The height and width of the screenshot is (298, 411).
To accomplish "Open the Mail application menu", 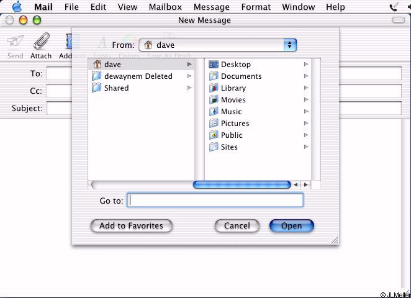I will (43, 7).
